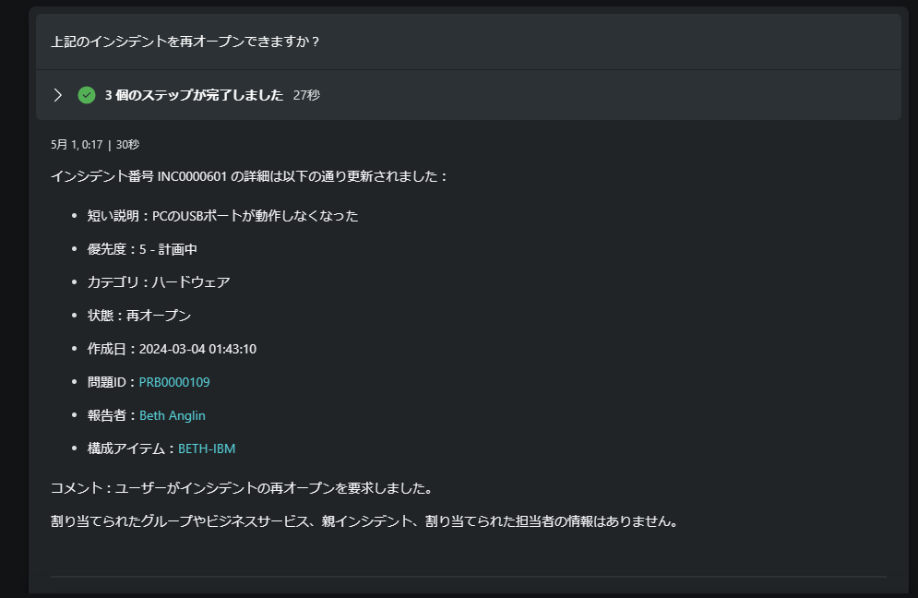Click the timestamp '5月 1, 0:17'
The height and width of the screenshot is (598, 918).
tap(77, 145)
